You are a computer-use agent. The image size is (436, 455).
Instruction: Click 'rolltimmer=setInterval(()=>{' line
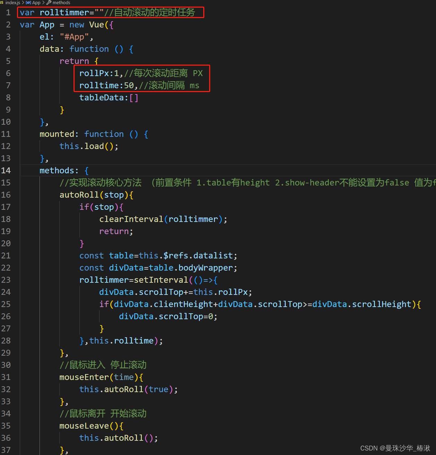point(148,280)
